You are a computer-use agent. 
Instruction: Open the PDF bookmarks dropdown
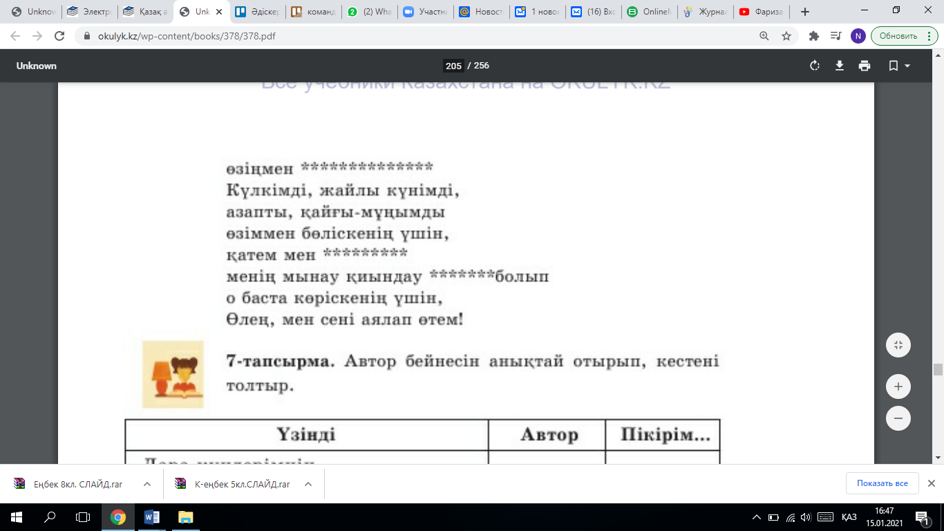[899, 66]
